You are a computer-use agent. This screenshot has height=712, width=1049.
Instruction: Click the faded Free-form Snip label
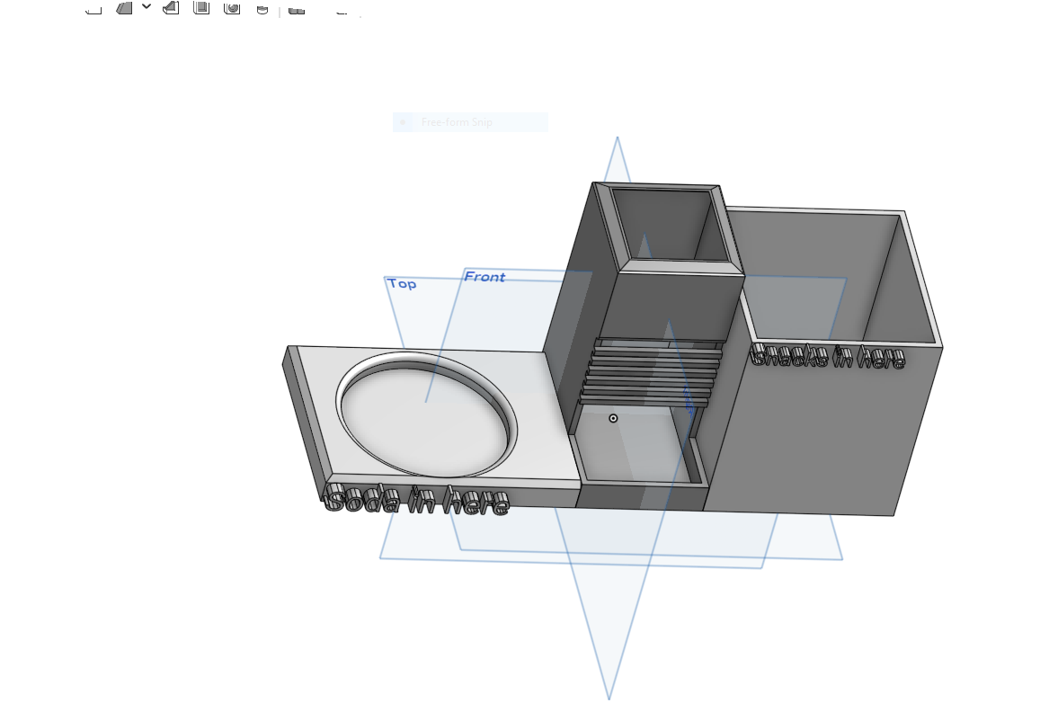click(x=457, y=122)
